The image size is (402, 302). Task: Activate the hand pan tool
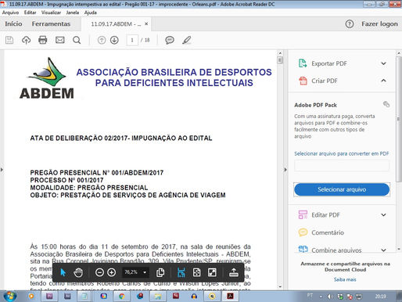[78, 272]
